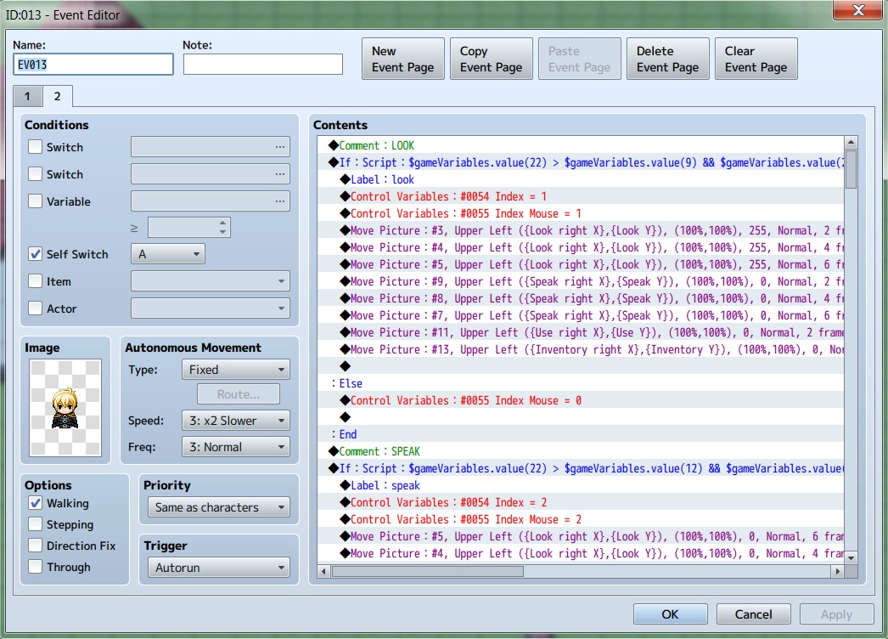The image size is (888, 639).
Task: Click the contents vertical scrollbar thumb
Action: 851,169
